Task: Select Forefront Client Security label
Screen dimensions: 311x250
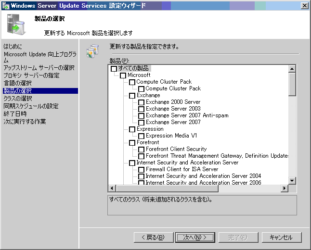Action: (x=176, y=149)
